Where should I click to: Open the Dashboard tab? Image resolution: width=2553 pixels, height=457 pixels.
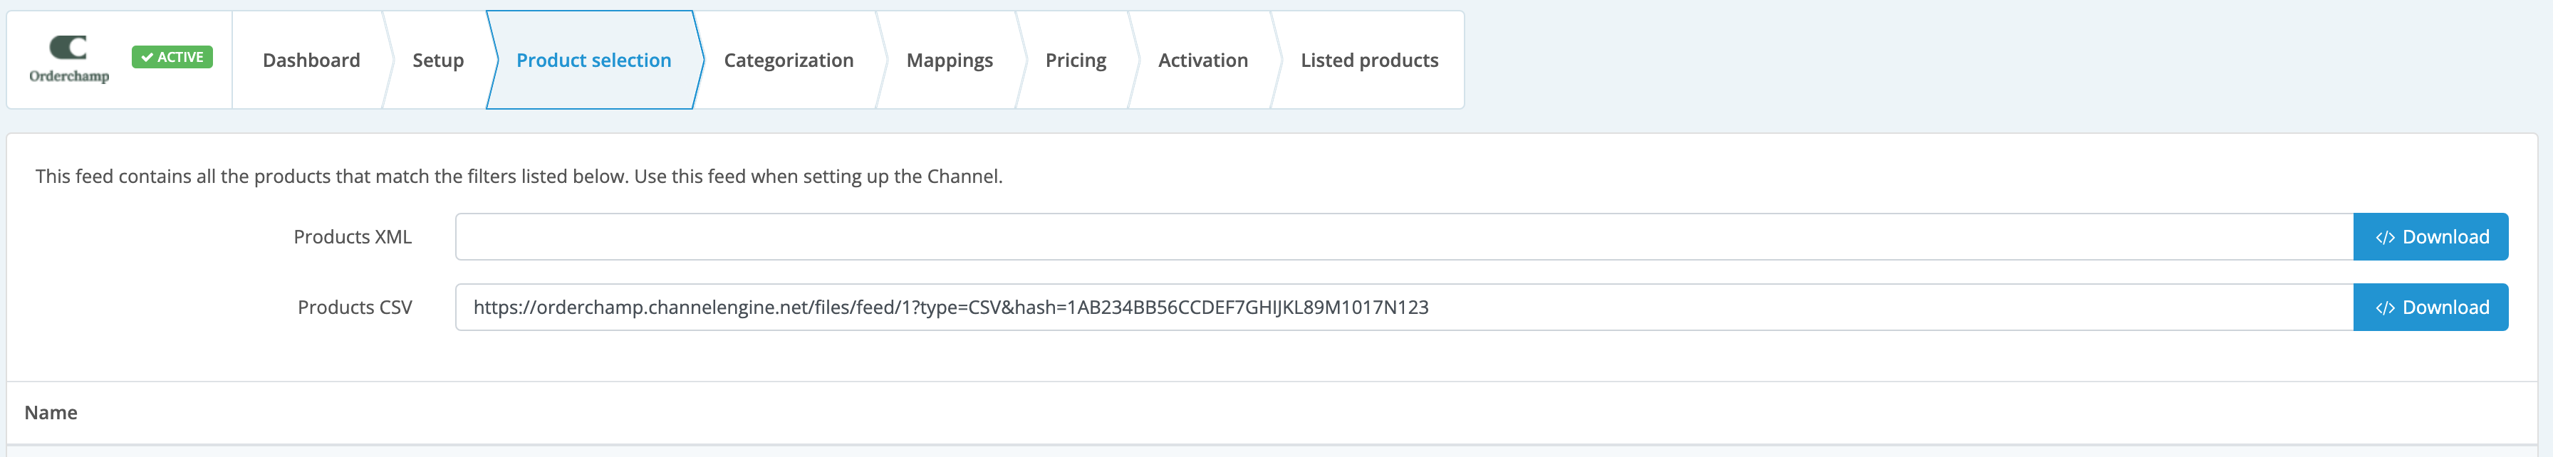311,61
